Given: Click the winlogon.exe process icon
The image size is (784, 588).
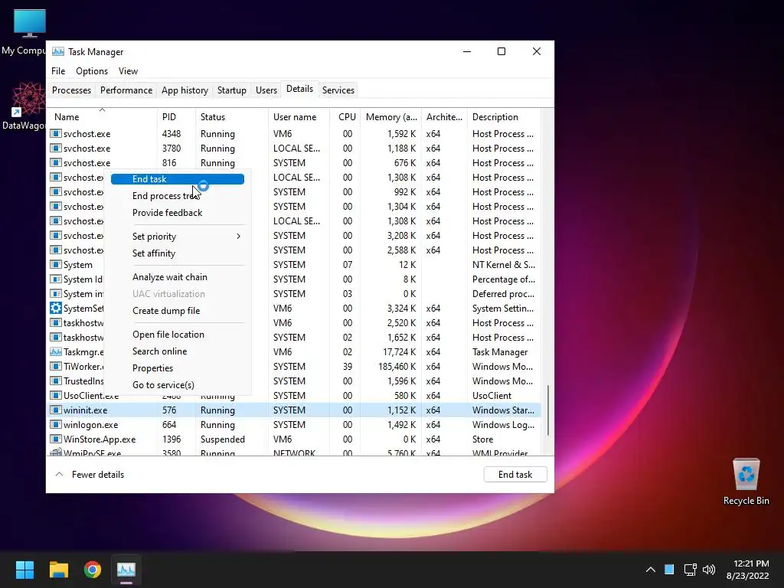Looking at the screenshot, I should pyautogui.click(x=55, y=424).
